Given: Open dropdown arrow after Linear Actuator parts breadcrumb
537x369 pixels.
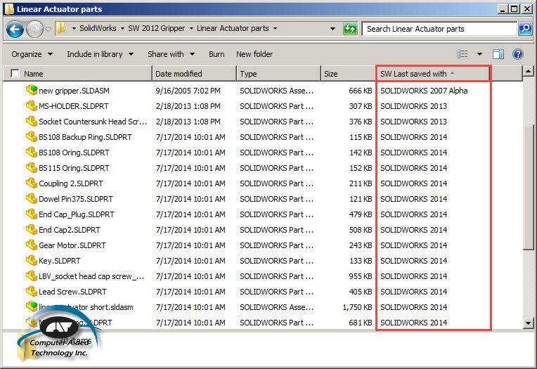Looking at the screenshot, I should [x=275, y=28].
